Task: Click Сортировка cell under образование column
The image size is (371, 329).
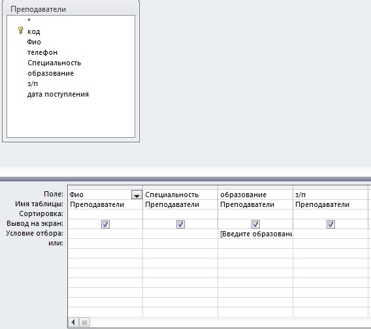Action: (255, 214)
